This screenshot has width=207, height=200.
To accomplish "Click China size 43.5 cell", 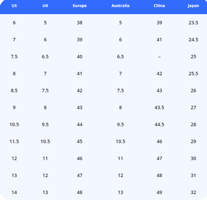I will [159, 108].
